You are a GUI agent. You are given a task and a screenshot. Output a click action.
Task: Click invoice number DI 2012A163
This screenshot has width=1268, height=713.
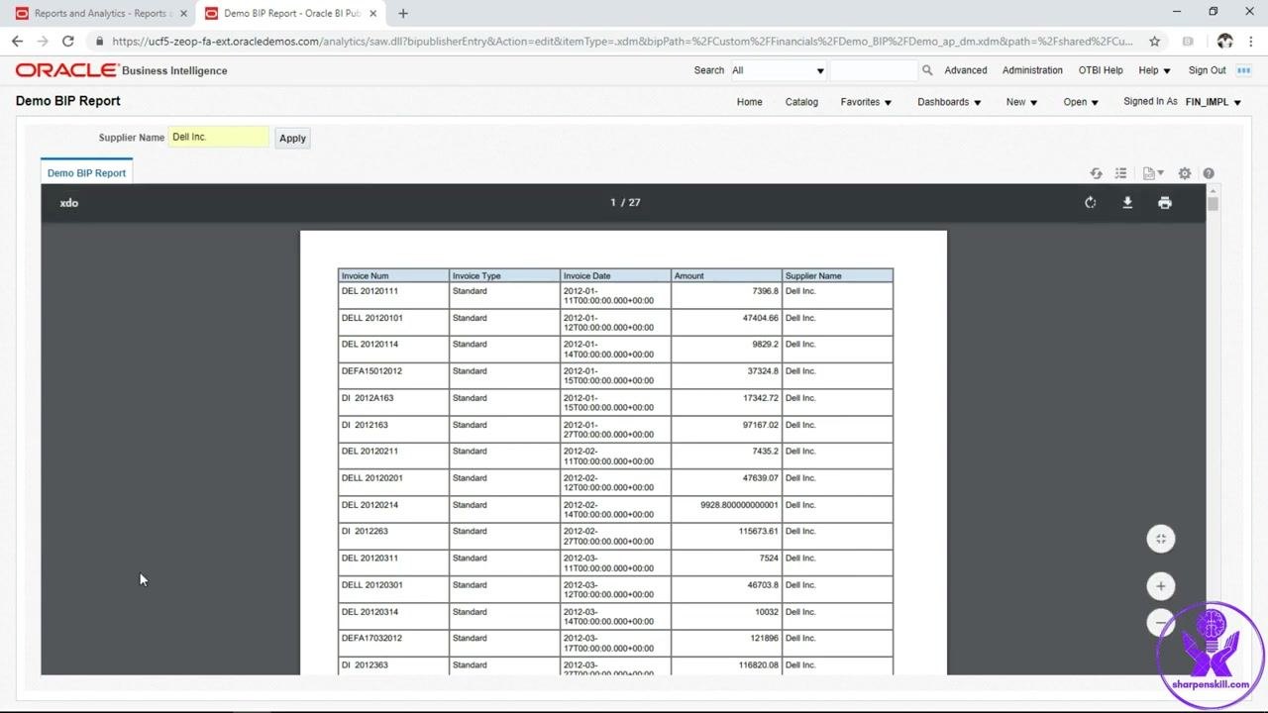368,398
